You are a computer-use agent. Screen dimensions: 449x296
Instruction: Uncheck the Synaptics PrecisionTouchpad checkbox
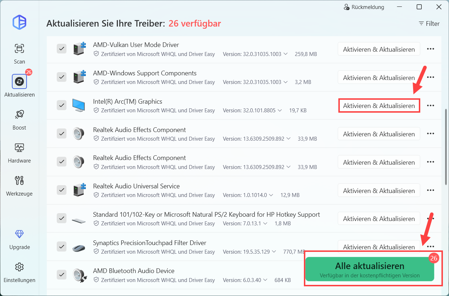(62, 246)
